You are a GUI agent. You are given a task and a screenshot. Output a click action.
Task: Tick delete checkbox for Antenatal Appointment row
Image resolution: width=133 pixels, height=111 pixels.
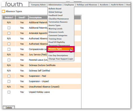[x=9, y=33]
